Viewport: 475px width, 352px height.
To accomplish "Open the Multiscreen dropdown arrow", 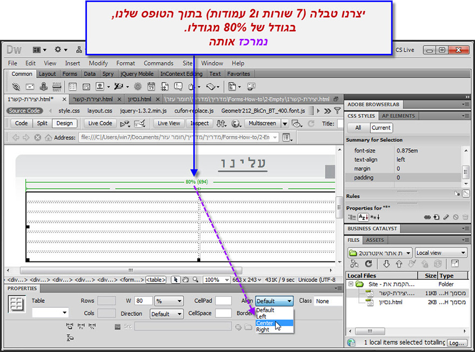I will [x=285, y=123].
